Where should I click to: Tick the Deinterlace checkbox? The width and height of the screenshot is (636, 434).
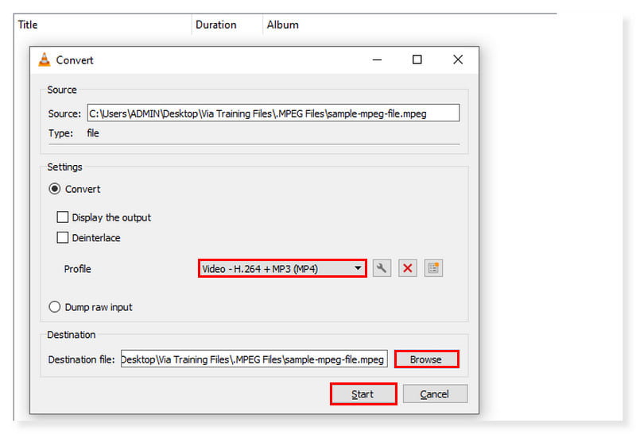62,238
